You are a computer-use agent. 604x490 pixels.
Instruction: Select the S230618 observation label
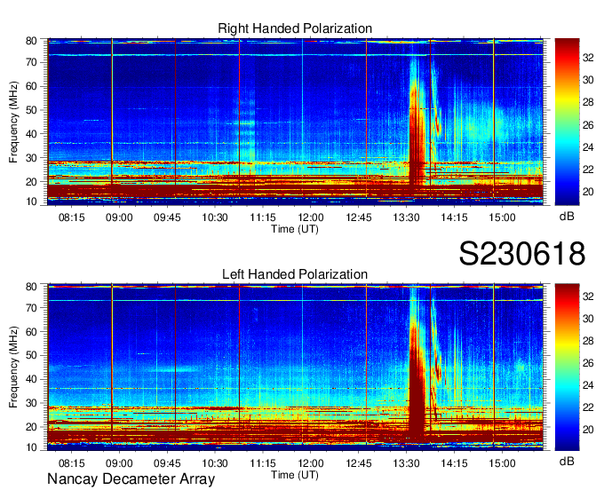pos(522,253)
